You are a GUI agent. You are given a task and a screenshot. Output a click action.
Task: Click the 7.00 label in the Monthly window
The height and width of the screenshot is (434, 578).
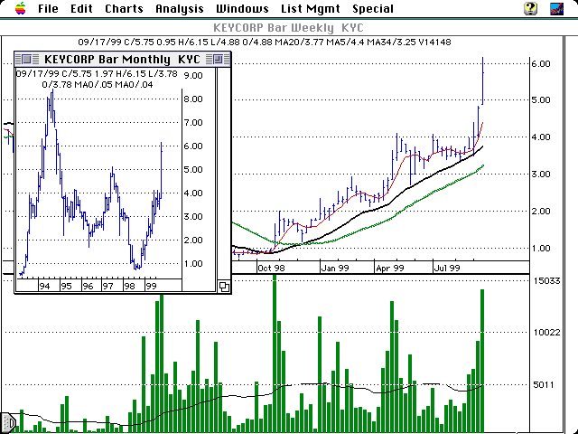tap(193, 123)
